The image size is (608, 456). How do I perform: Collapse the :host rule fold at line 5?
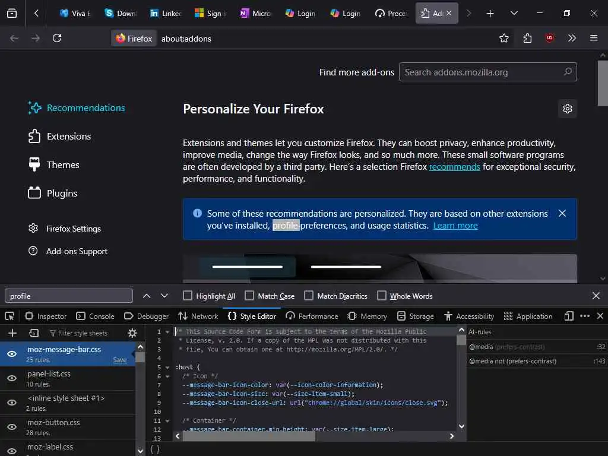pyautogui.click(x=167, y=368)
